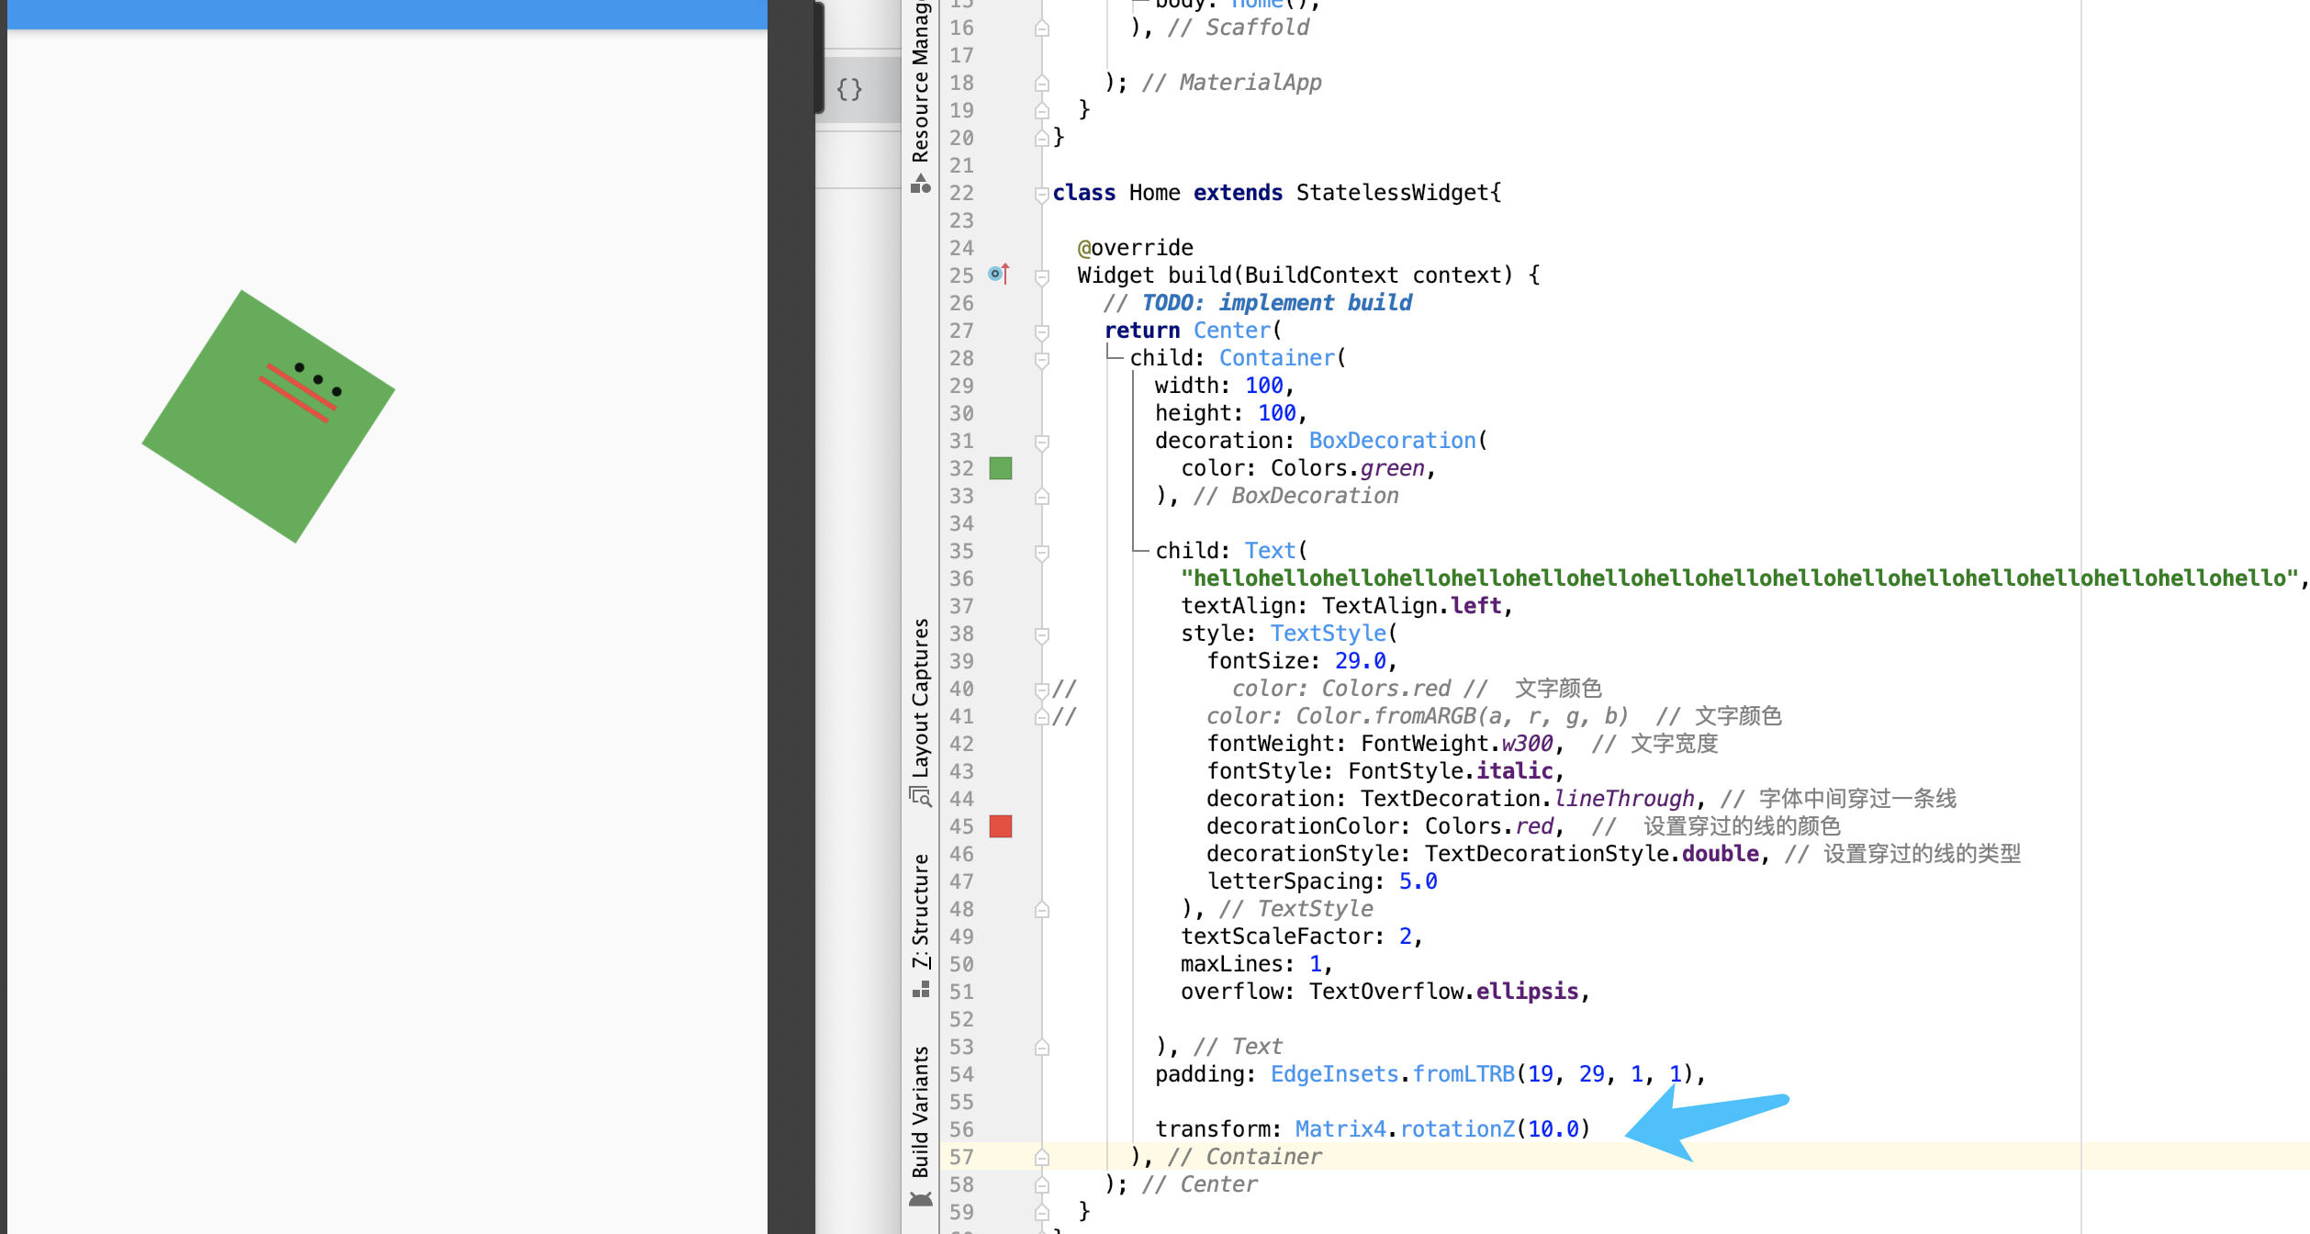Image resolution: width=2310 pixels, height=1234 pixels.
Task: Click the Resource Manager panel icon
Action: point(920,185)
